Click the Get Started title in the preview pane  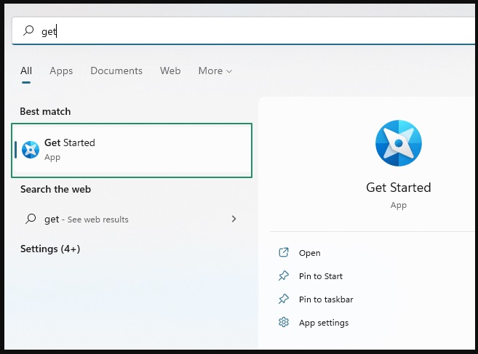pos(399,188)
